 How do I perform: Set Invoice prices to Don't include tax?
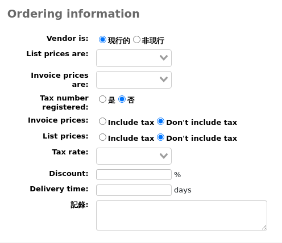tap(161, 122)
